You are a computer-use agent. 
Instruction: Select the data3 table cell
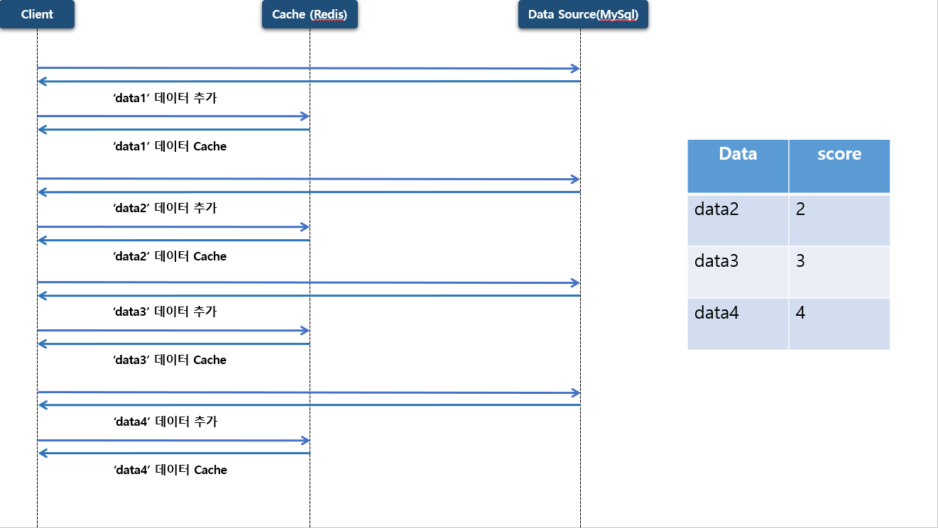pos(738,272)
